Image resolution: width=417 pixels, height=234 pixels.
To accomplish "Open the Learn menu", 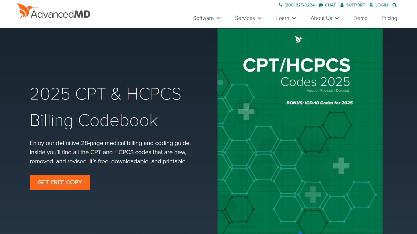I will [x=283, y=18].
